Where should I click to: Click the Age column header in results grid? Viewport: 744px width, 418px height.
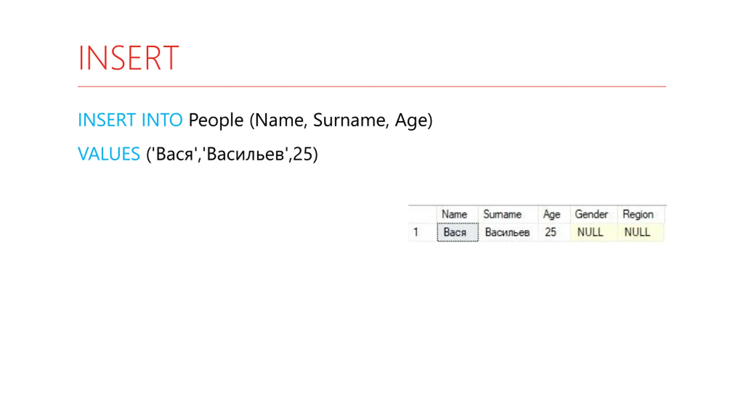point(552,215)
